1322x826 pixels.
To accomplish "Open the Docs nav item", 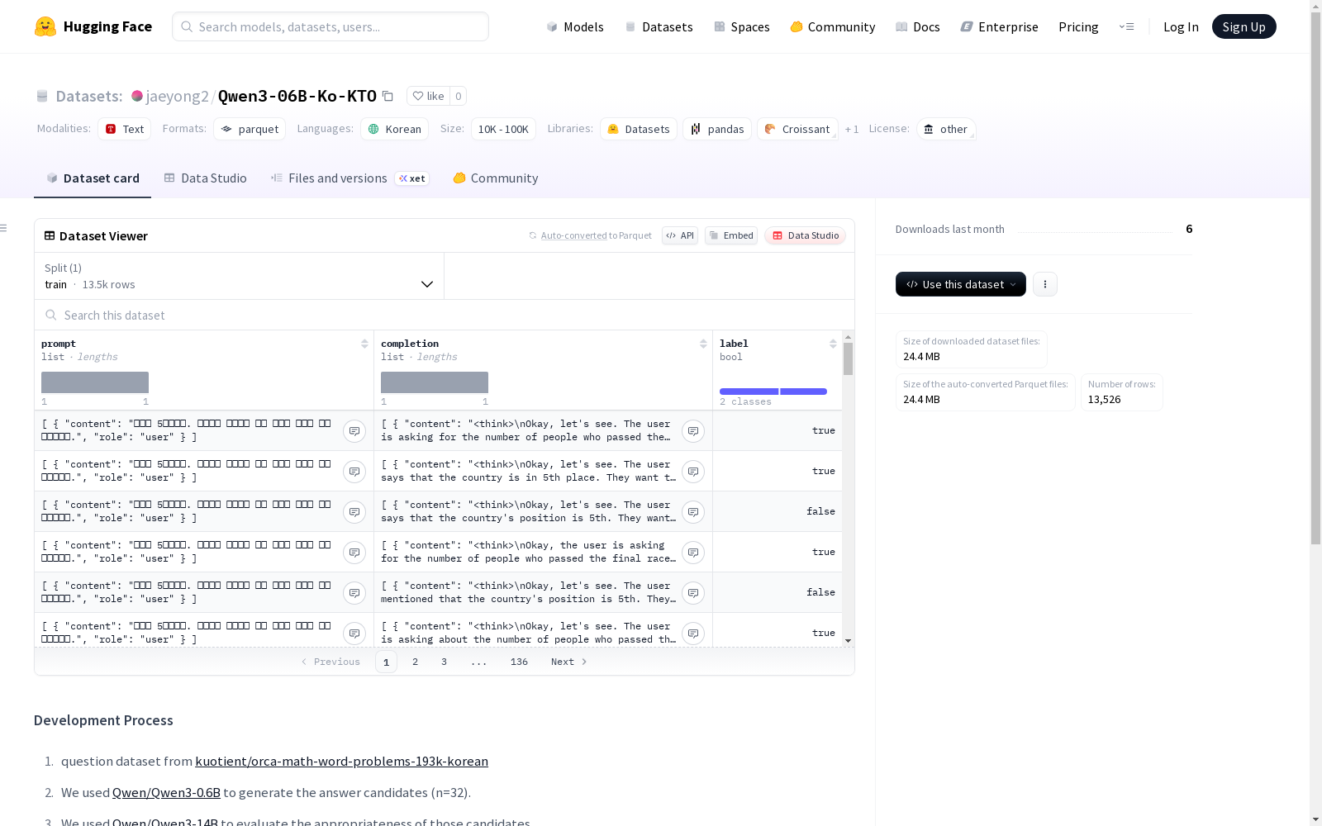I will tap(917, 26).
